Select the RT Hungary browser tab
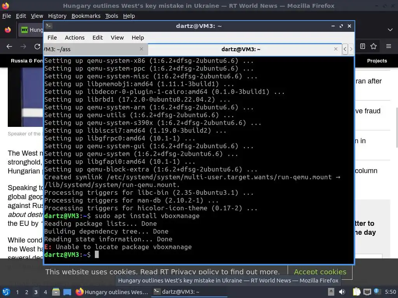Image resolution: width=398 pixels, height=298 pixels. click(x=31, y=30)
